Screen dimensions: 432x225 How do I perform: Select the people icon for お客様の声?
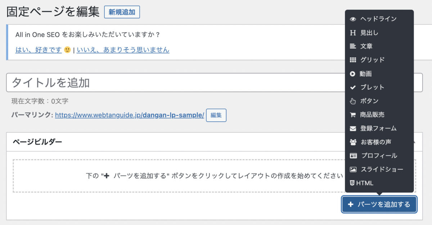pyautogui.click(x=353, y=142)
